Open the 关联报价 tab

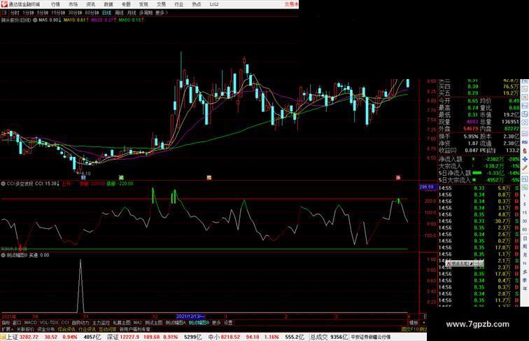point(25,329)
